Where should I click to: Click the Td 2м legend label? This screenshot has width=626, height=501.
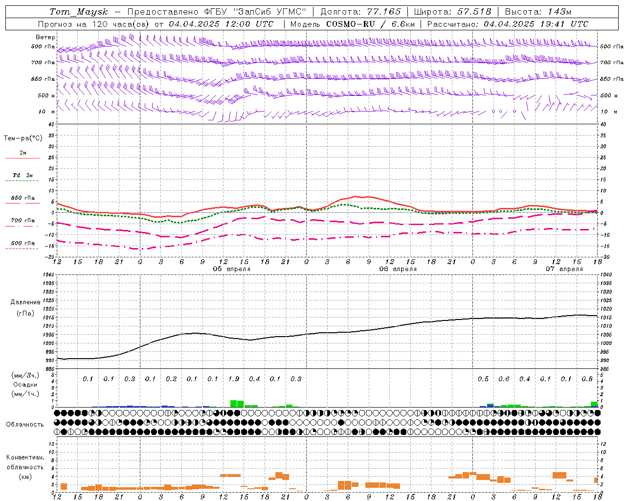[22, 175]
